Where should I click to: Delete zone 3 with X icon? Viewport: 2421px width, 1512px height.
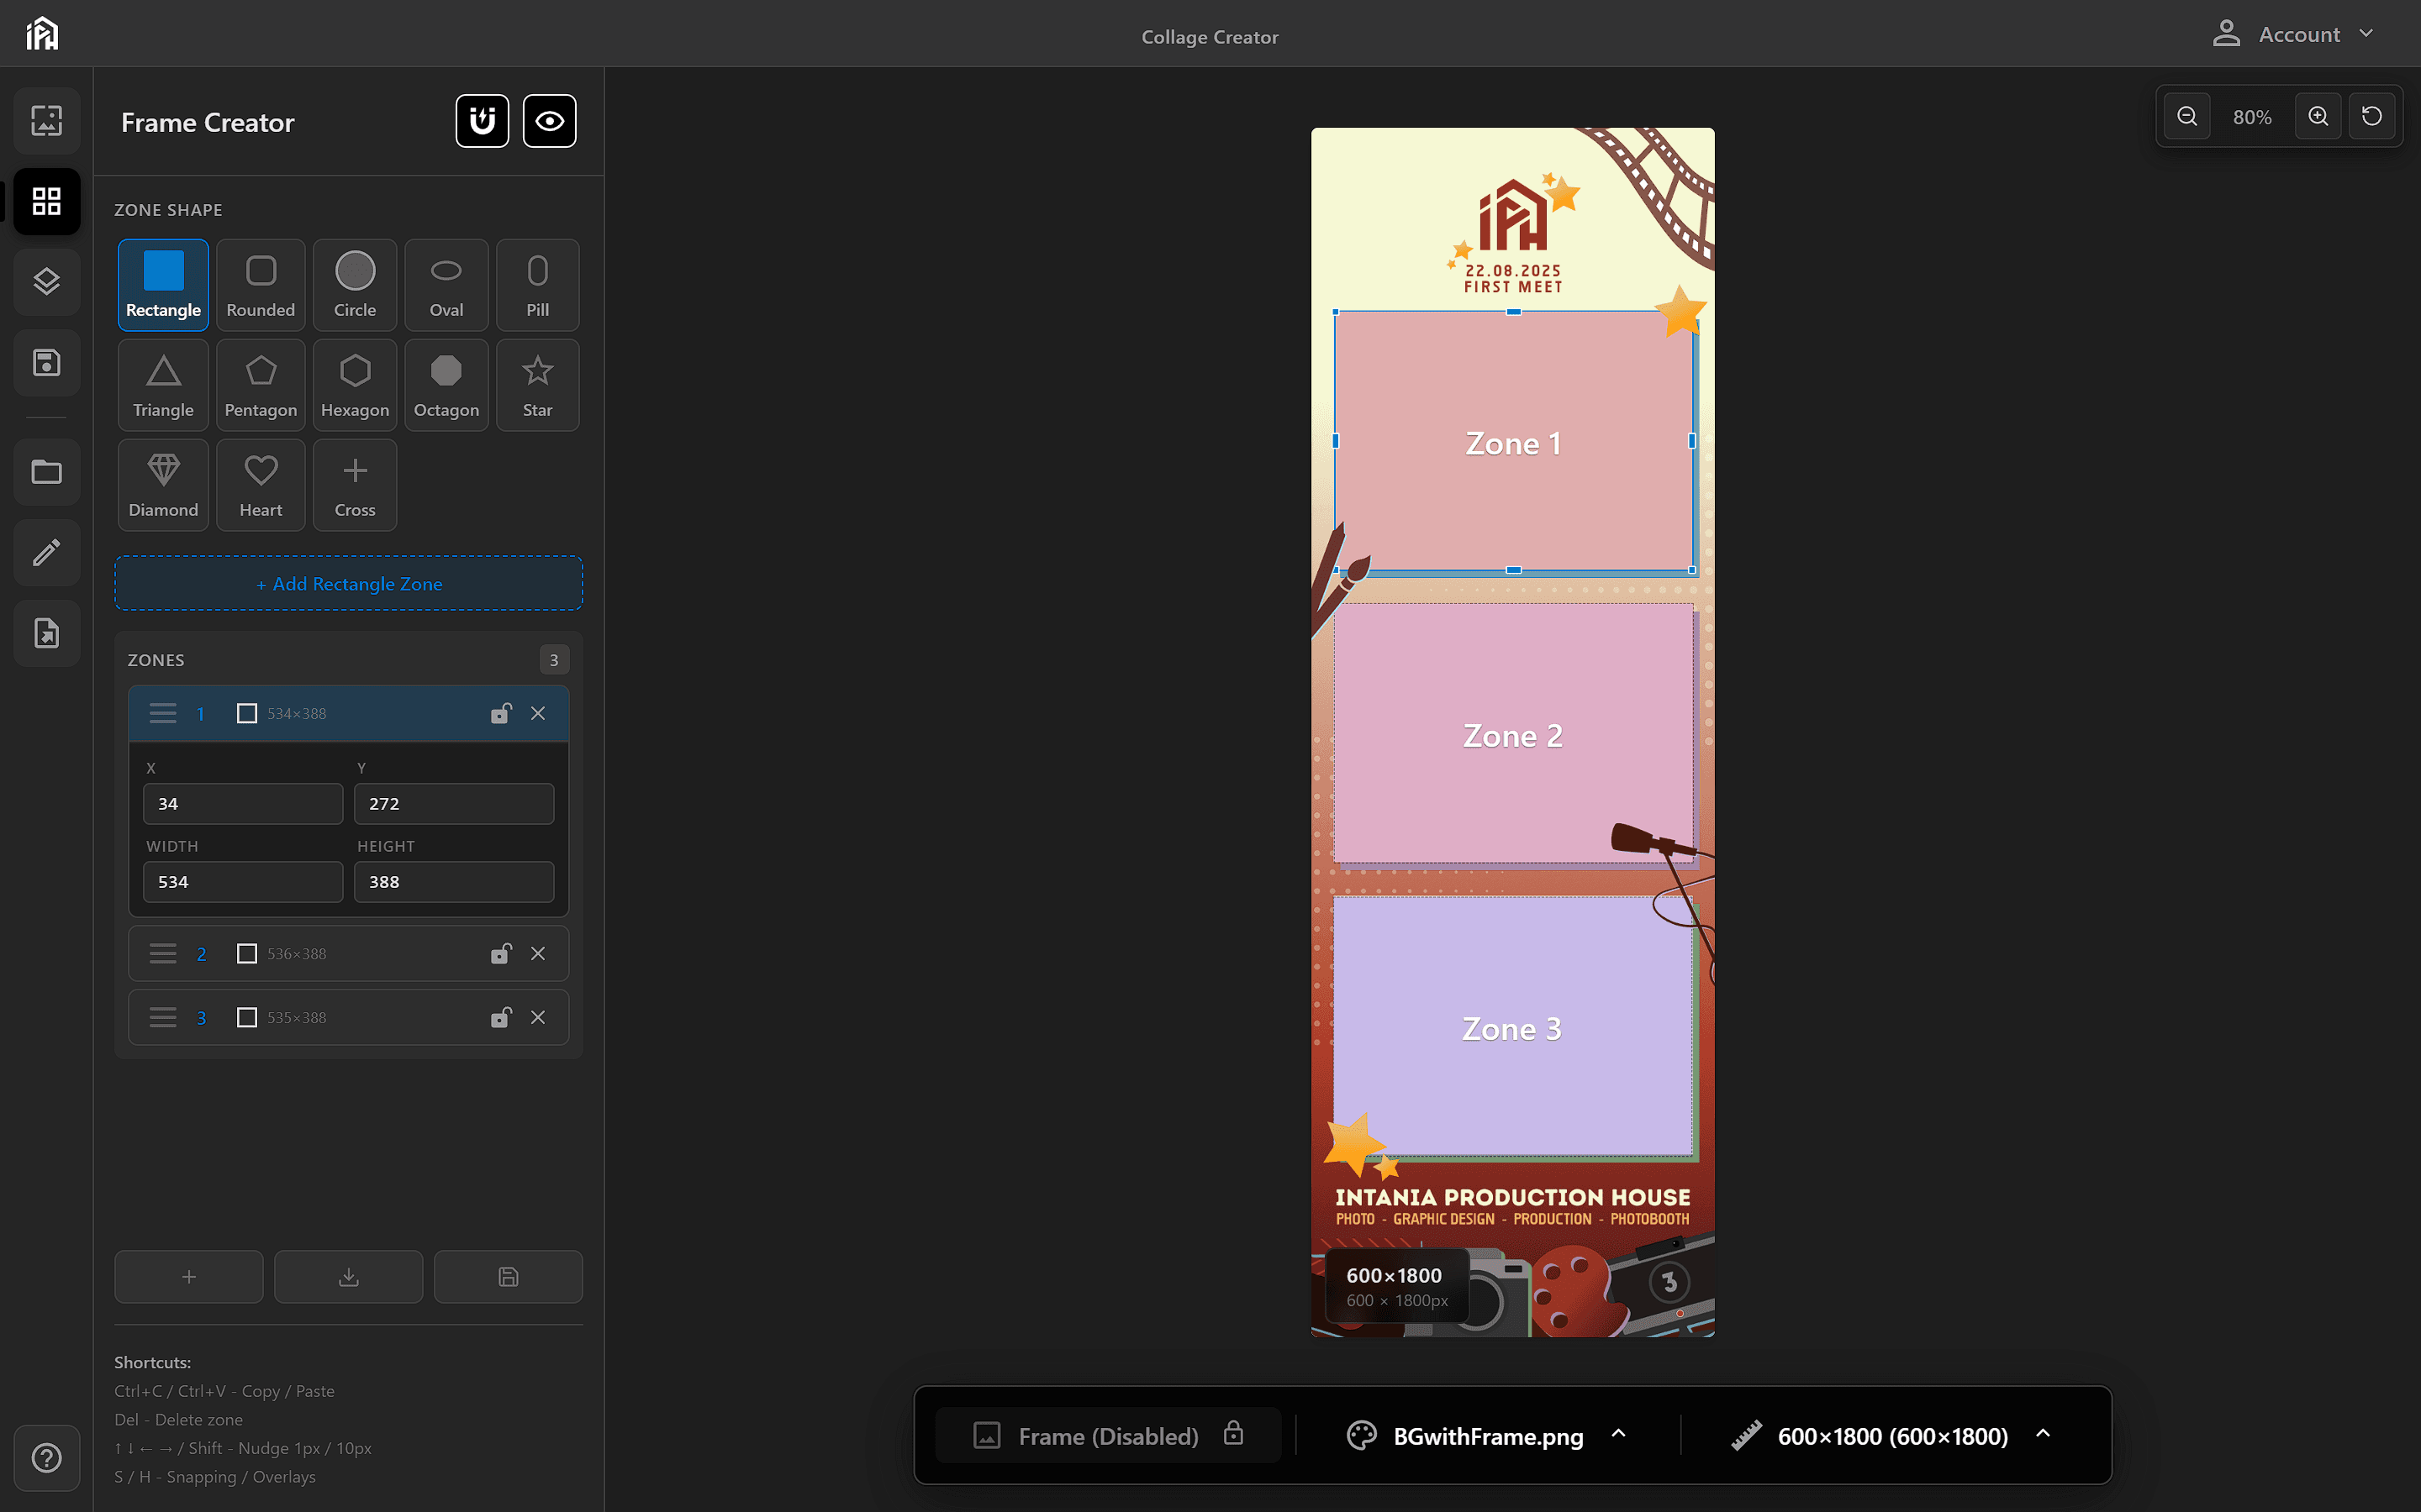pyautogui.click(x=538, y=1017)
